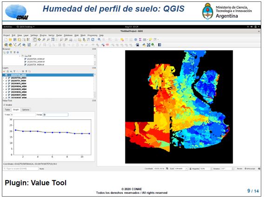Viewport: 265px width, 199px height.
Task: Toggle visibility of 20200730_MSM layer
Action: click(7, 78)
